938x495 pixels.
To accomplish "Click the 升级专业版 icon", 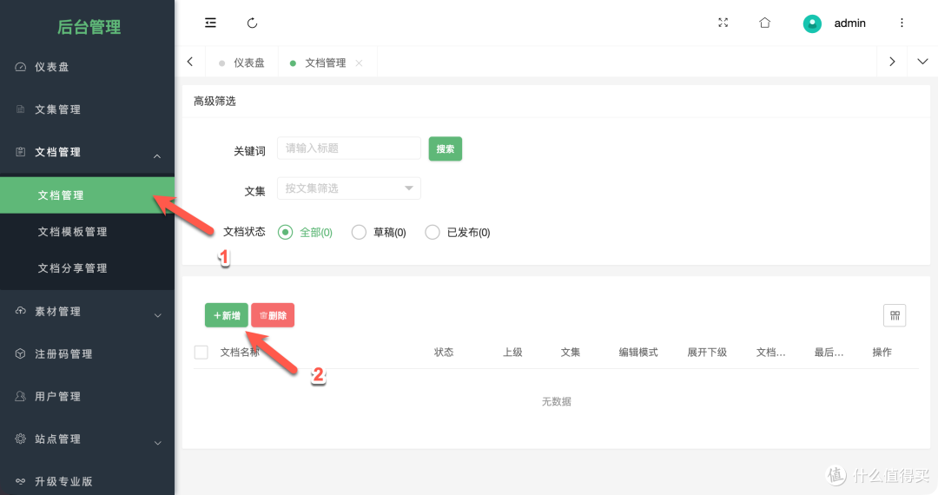I will (20, 481).
